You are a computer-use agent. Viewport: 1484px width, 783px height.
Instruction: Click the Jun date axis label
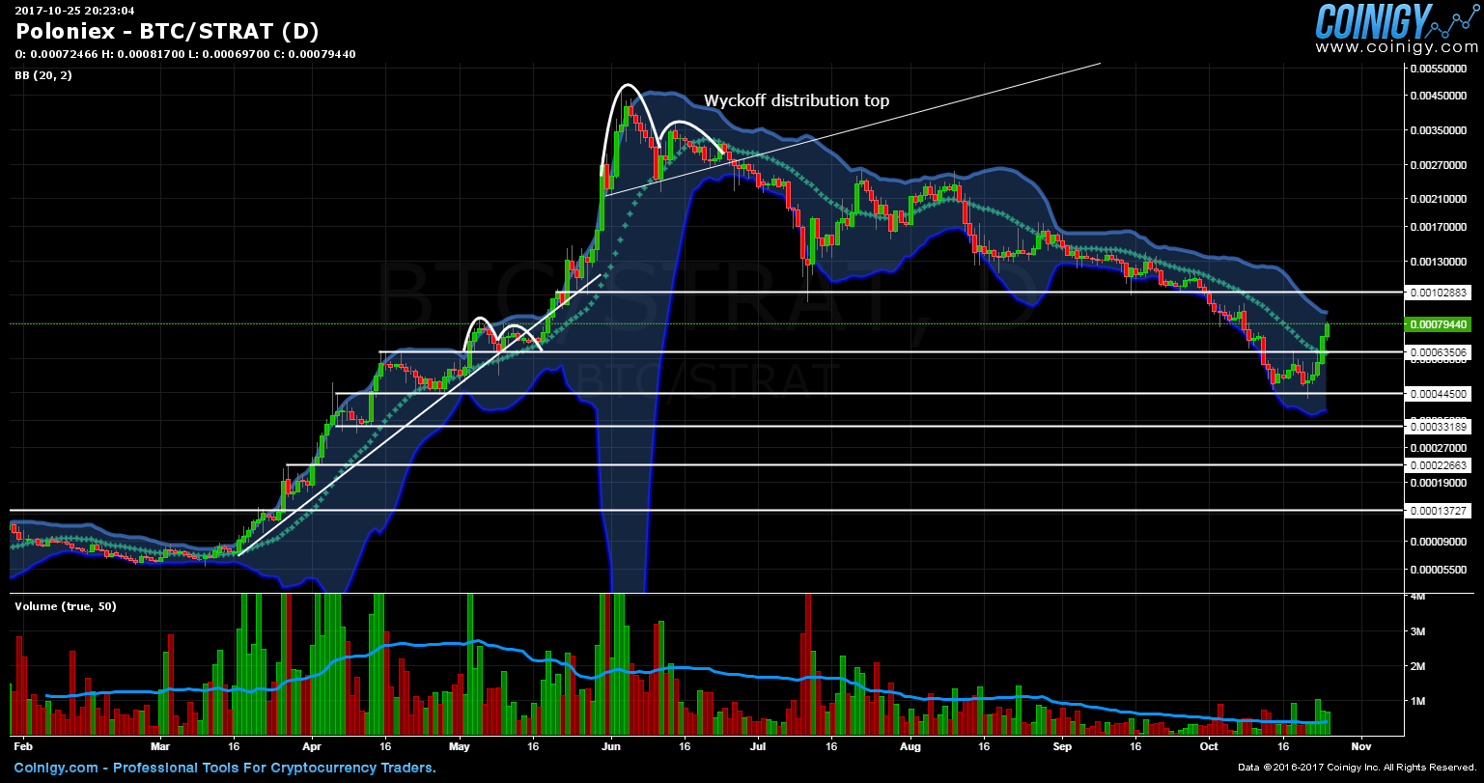click(x=610, y=746)
